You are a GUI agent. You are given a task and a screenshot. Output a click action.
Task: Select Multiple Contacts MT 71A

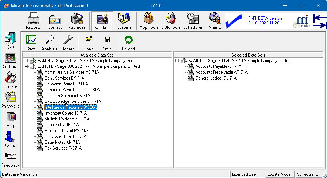click(x=67, y=119)
